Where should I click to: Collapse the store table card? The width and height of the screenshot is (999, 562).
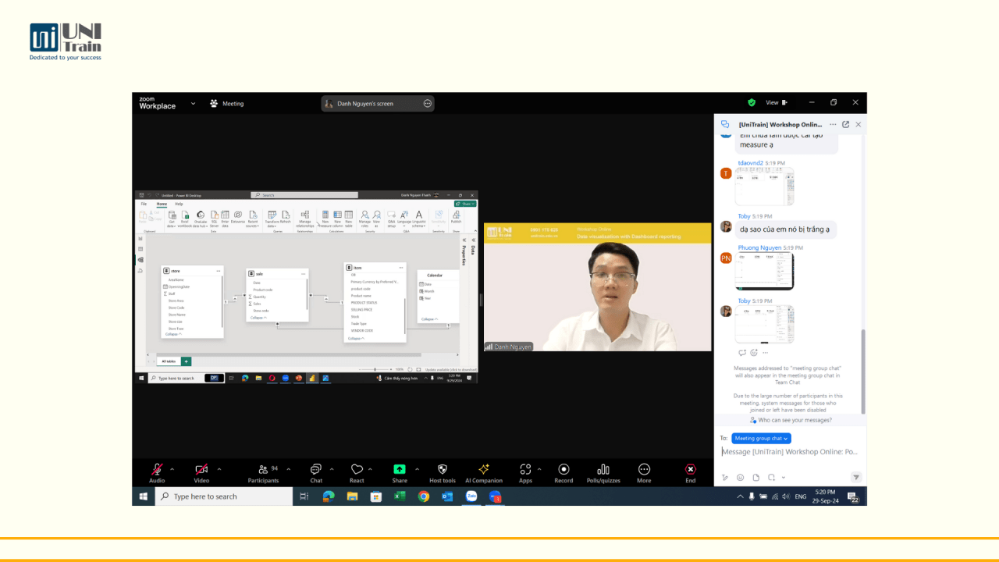[x=172, y=334]
